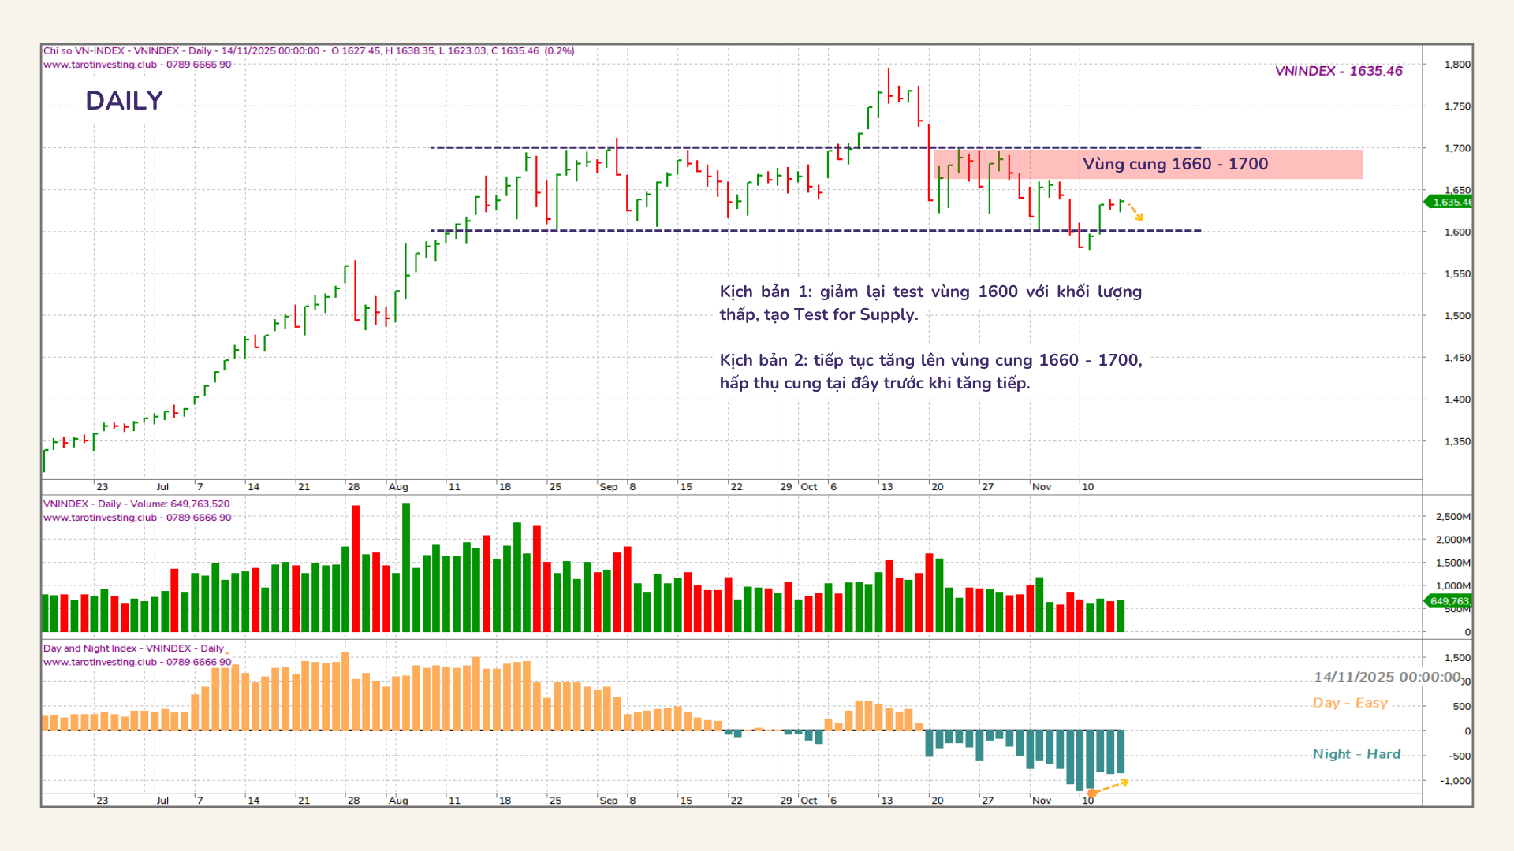Click the VNINDEX - 1635.46 title text
Image resolution: width=1514 pixels, height=851 pixels.
(1338, 71)
